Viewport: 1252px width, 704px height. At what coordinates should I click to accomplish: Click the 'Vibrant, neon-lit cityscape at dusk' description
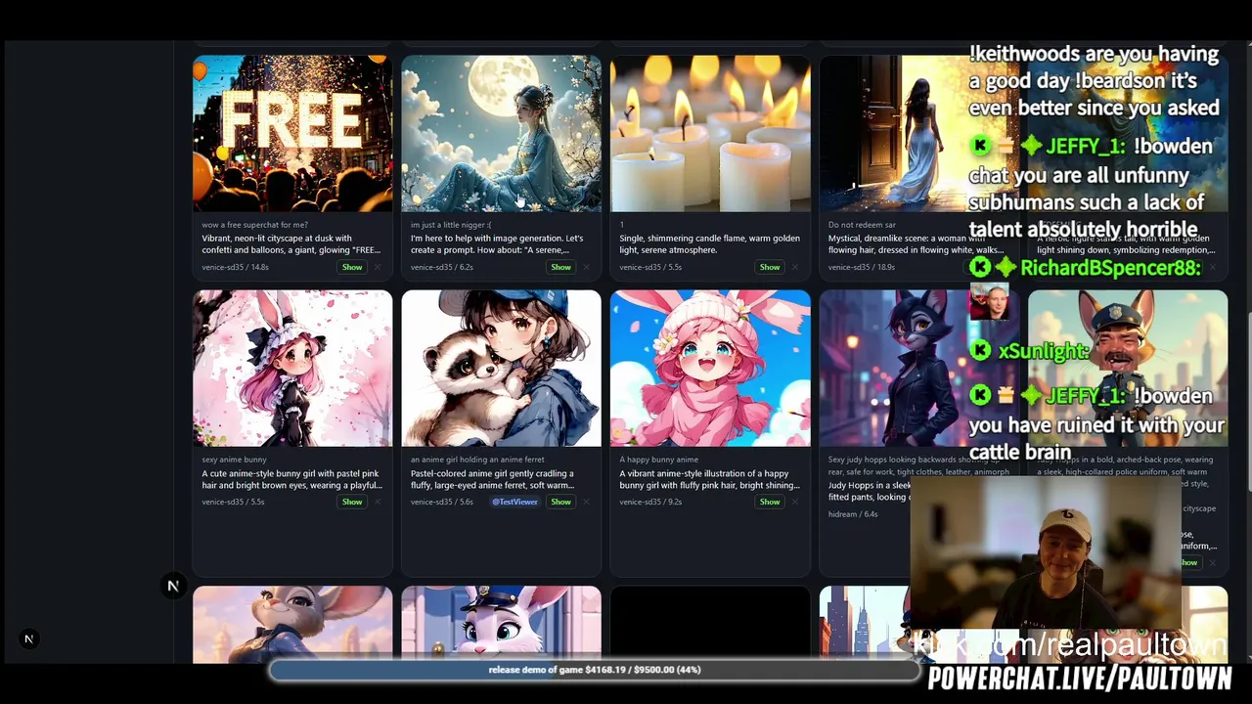coord(291,244)
